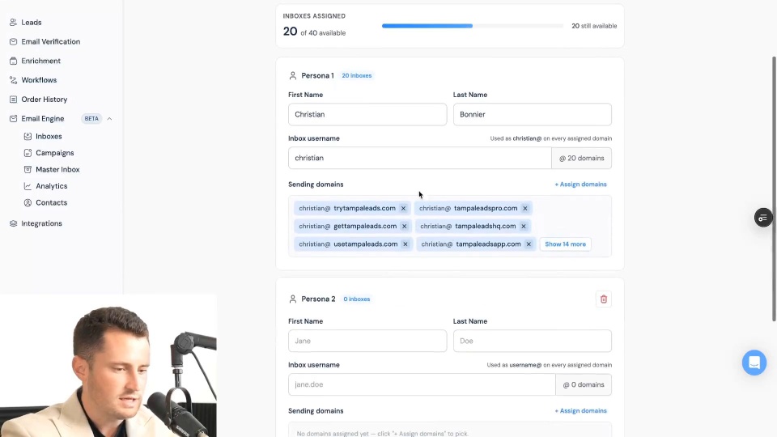This screenshot has height=437, width=777.
Task: Remove tampaleadshq.com domain chip
Action: [524, 226]
